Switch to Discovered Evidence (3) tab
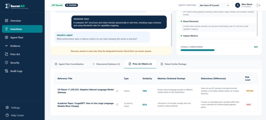 106,64
